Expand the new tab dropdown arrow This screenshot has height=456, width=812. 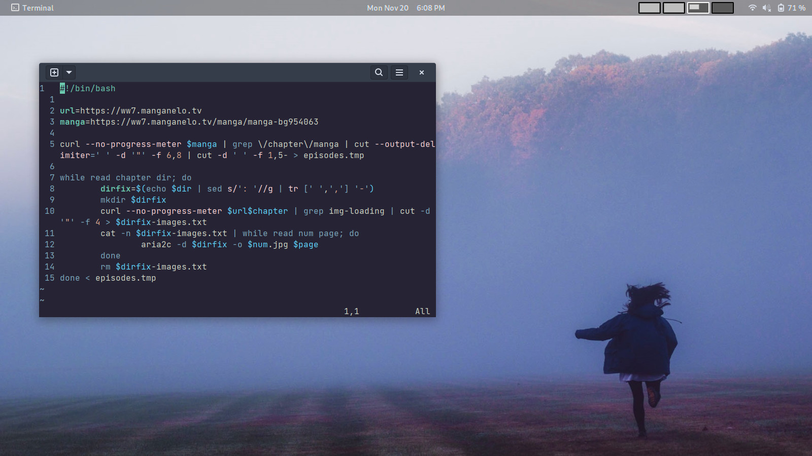[69, 72]
